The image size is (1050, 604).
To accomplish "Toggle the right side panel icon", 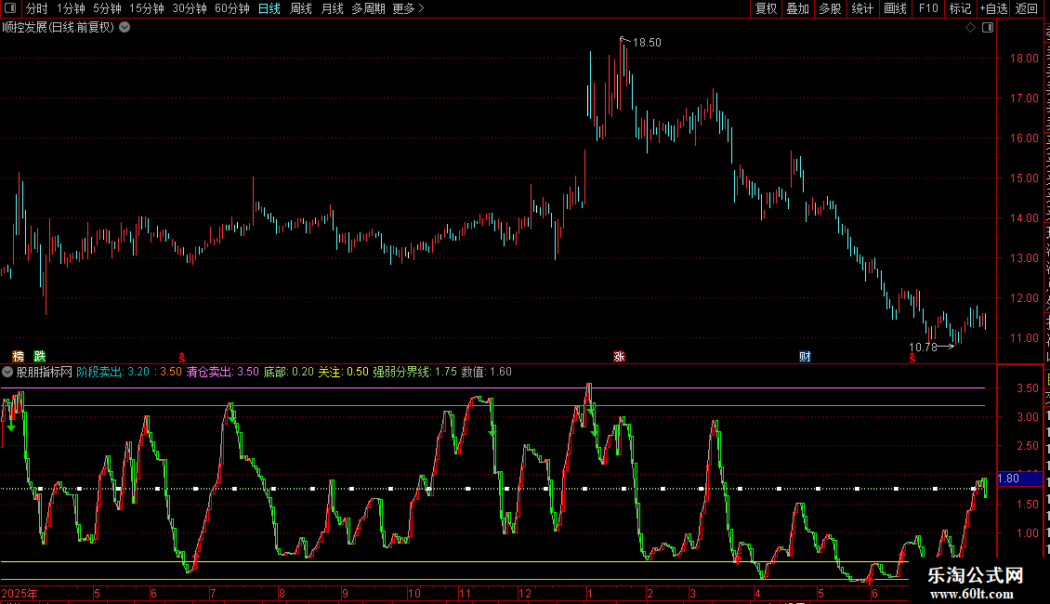I will (x=988, y=28).
